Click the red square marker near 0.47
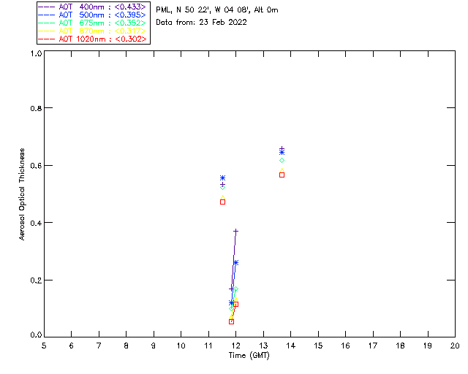The image size is (468, 374). (x=222, y=202)
